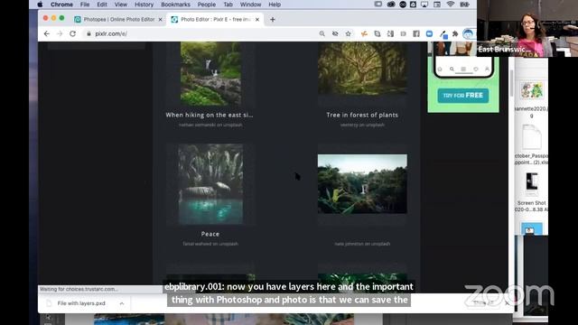Click the Facebook extension icon
The width and height of the screenshot is (578, 325).
(416, 33)
